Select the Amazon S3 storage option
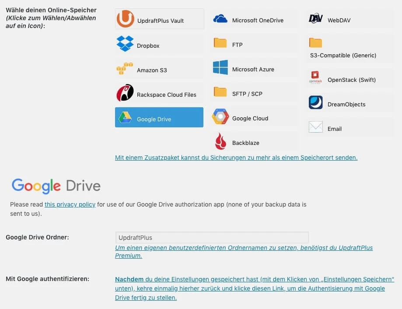 [159, 69]
